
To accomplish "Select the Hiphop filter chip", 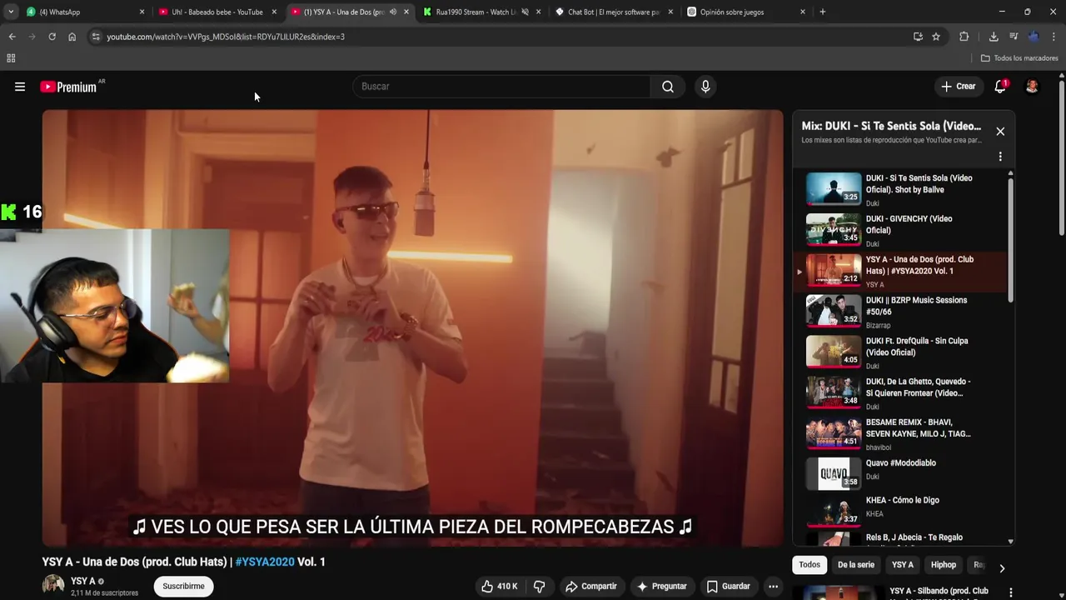I will click(x=944, y=565).
